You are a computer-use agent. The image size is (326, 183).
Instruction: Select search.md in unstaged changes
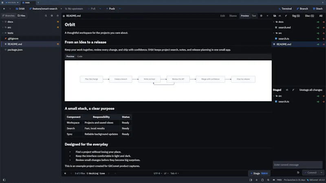point(299,27)
